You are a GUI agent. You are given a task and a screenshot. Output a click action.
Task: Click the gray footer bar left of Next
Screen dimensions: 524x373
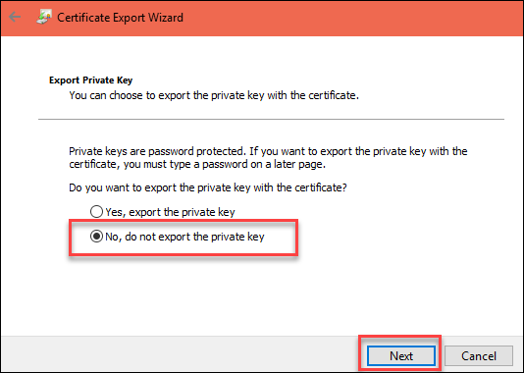tap(181, 354)
